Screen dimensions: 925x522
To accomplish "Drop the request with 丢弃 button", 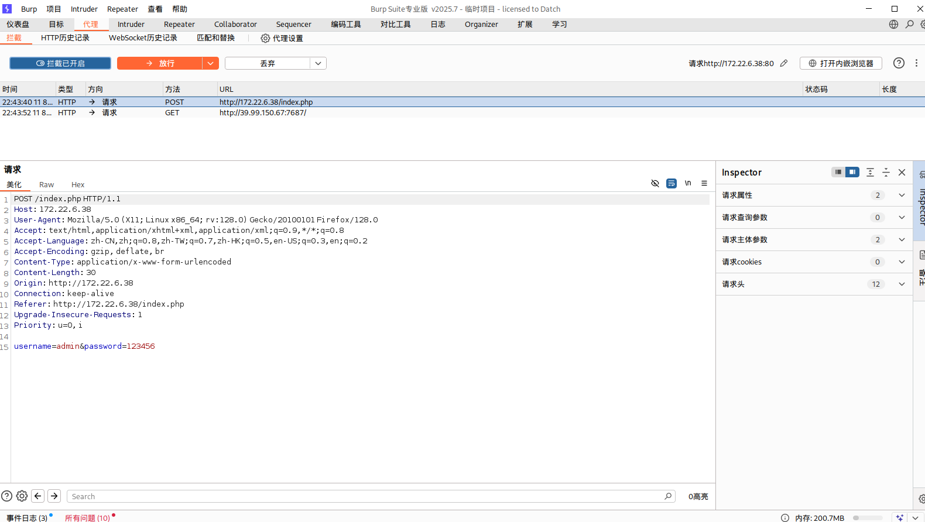I will (268, 63).
